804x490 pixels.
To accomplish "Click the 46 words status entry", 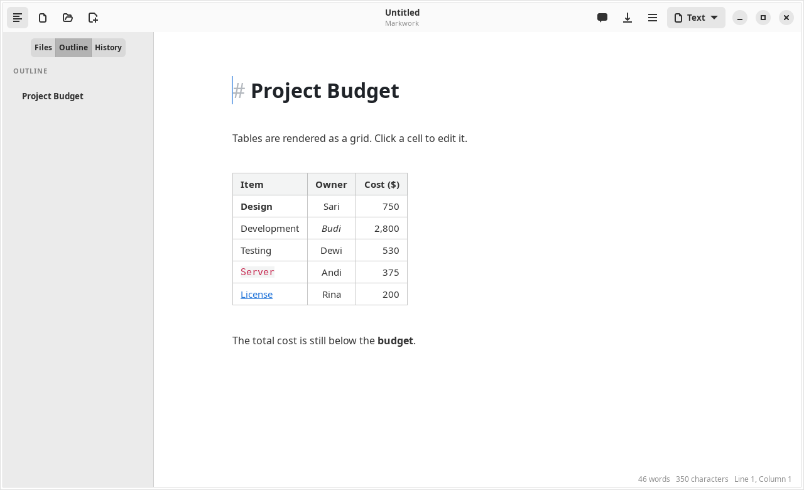I will point(654,479).
